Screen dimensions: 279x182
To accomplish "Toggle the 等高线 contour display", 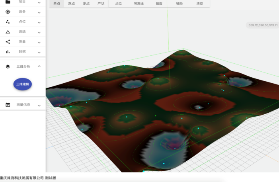I will [139, 3].
